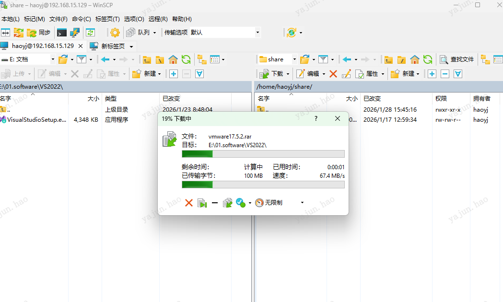503x302 pixels.
Task: Click local panel 新建 button
Action: 146,74
